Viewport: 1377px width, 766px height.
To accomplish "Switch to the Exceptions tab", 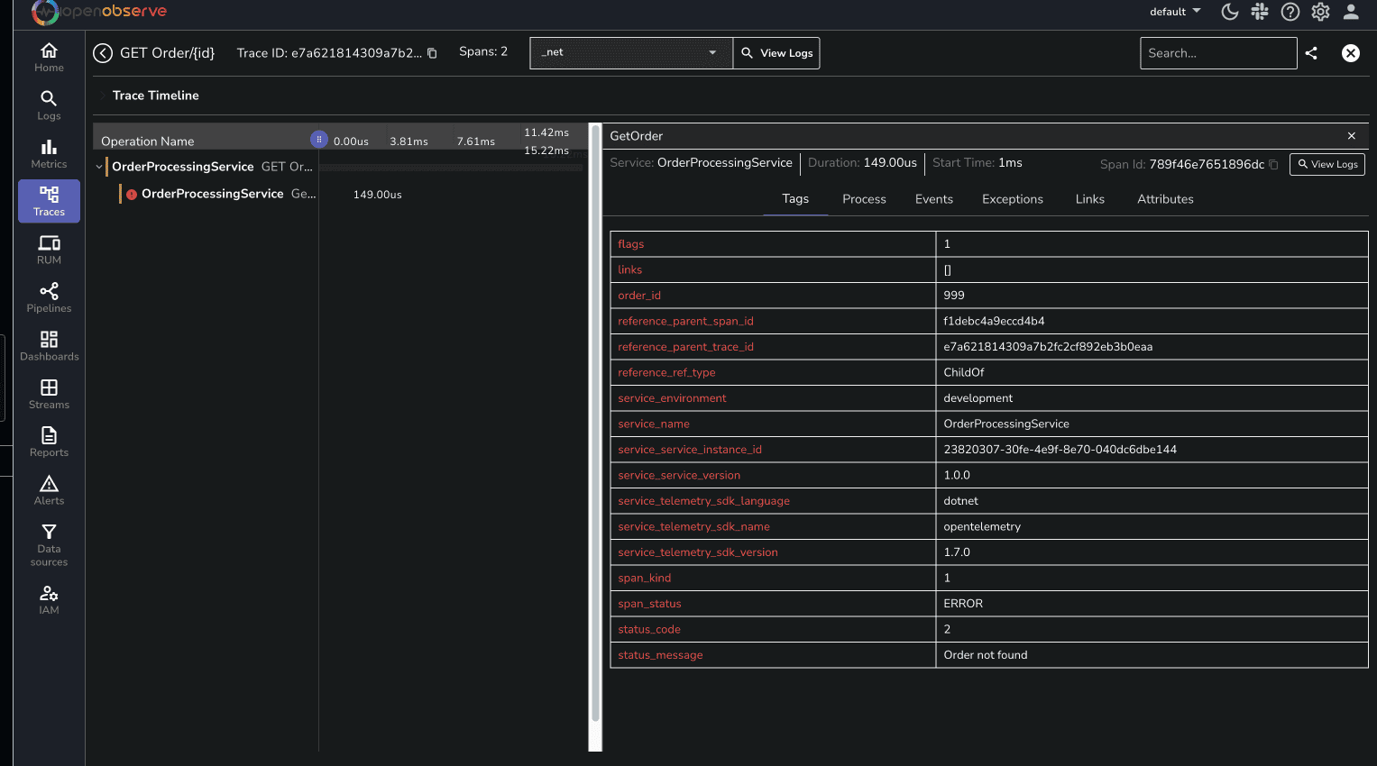I will [x=1012, y=199].
